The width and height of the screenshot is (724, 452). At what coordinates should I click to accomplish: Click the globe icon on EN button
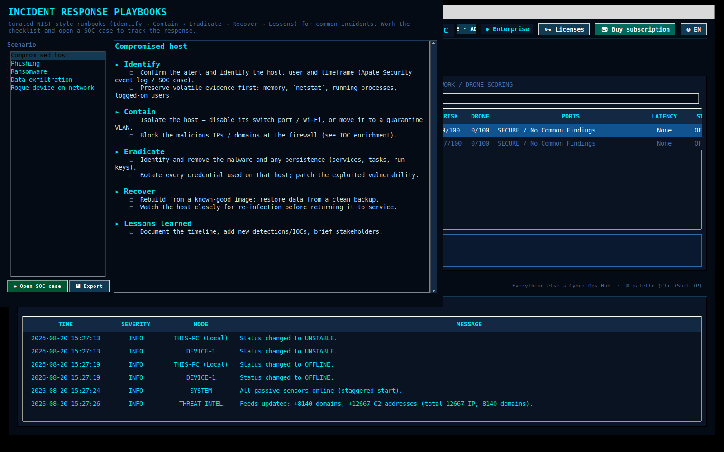(x=688, y=29)
